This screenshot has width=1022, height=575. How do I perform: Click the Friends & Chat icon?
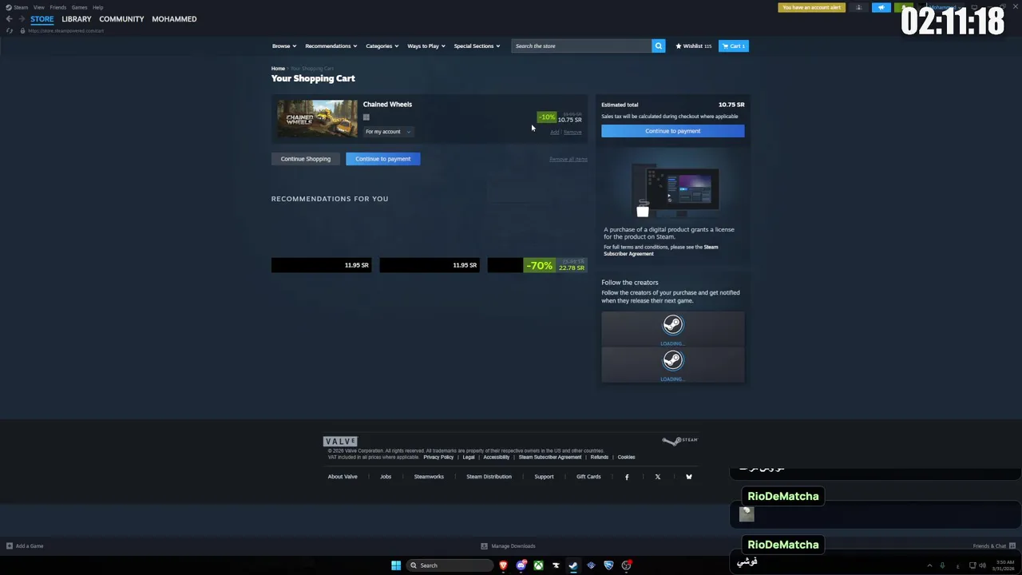1012,546
